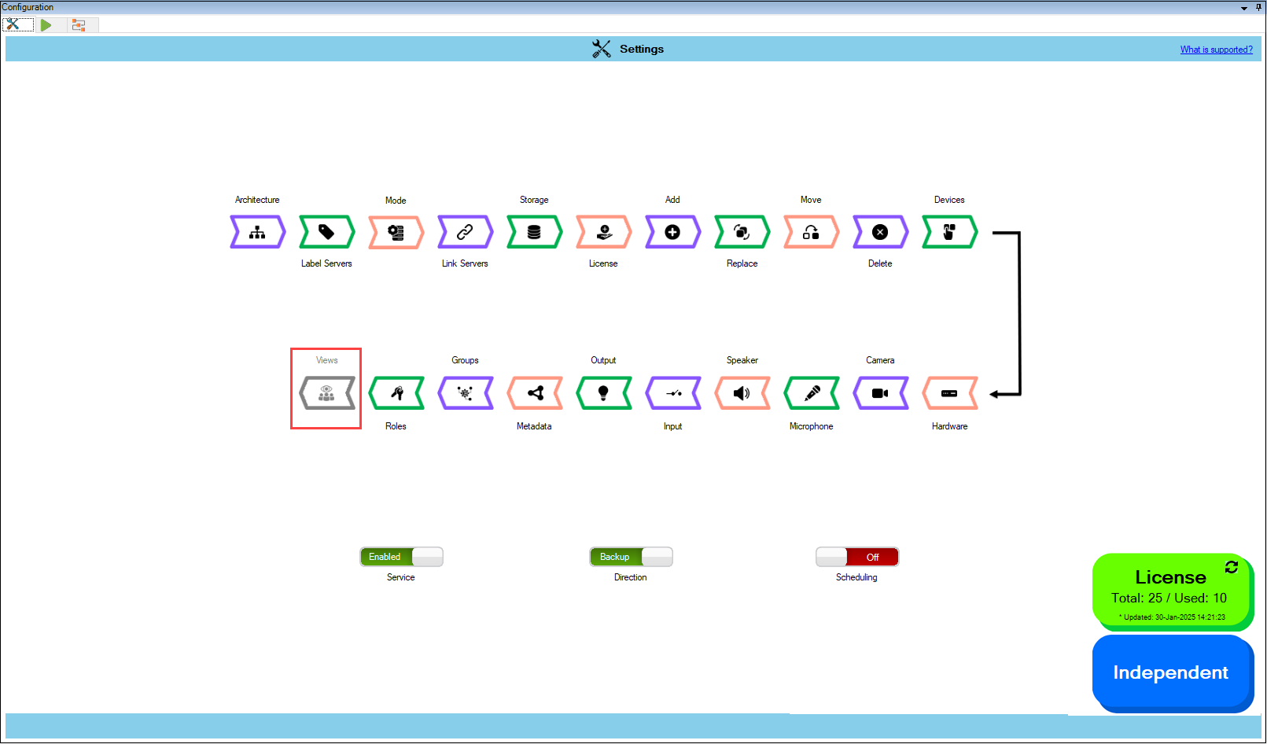Open the Camera step icon
The image size is (1267, 744).
tap(880, 393)
